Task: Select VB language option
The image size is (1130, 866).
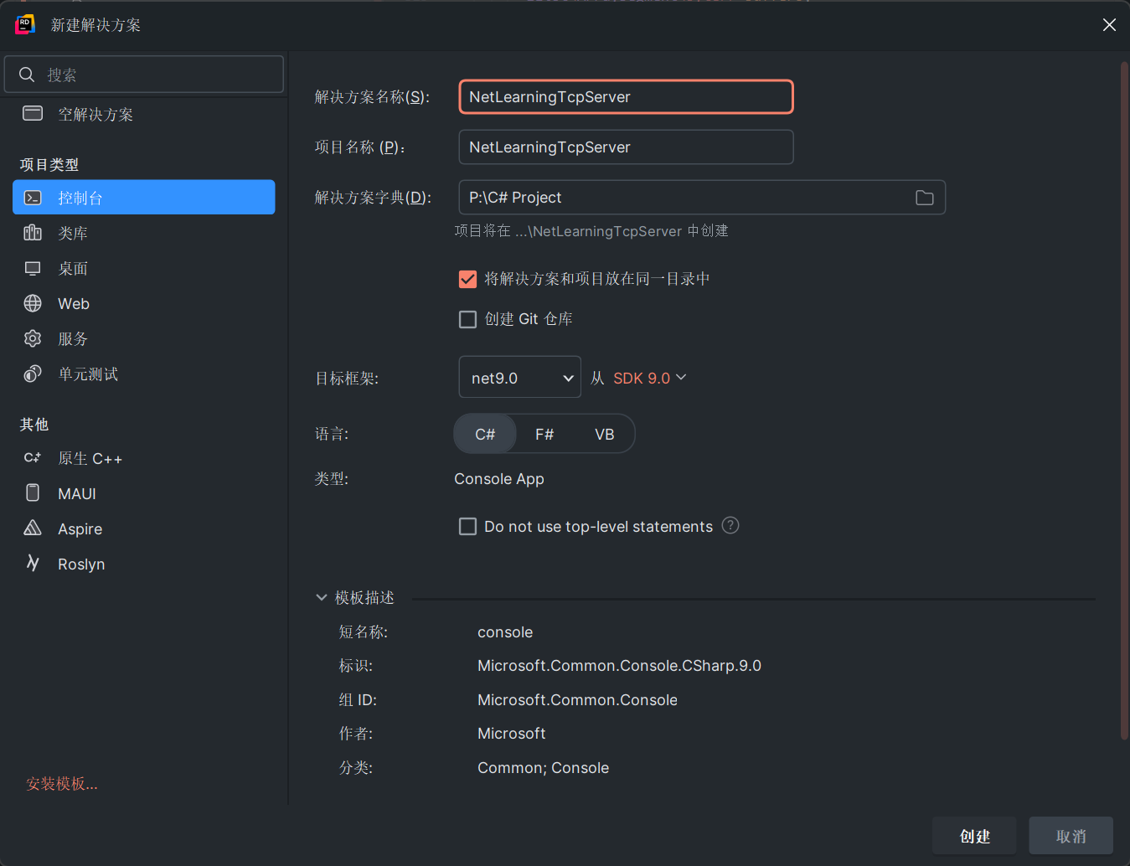Action: 605,434
